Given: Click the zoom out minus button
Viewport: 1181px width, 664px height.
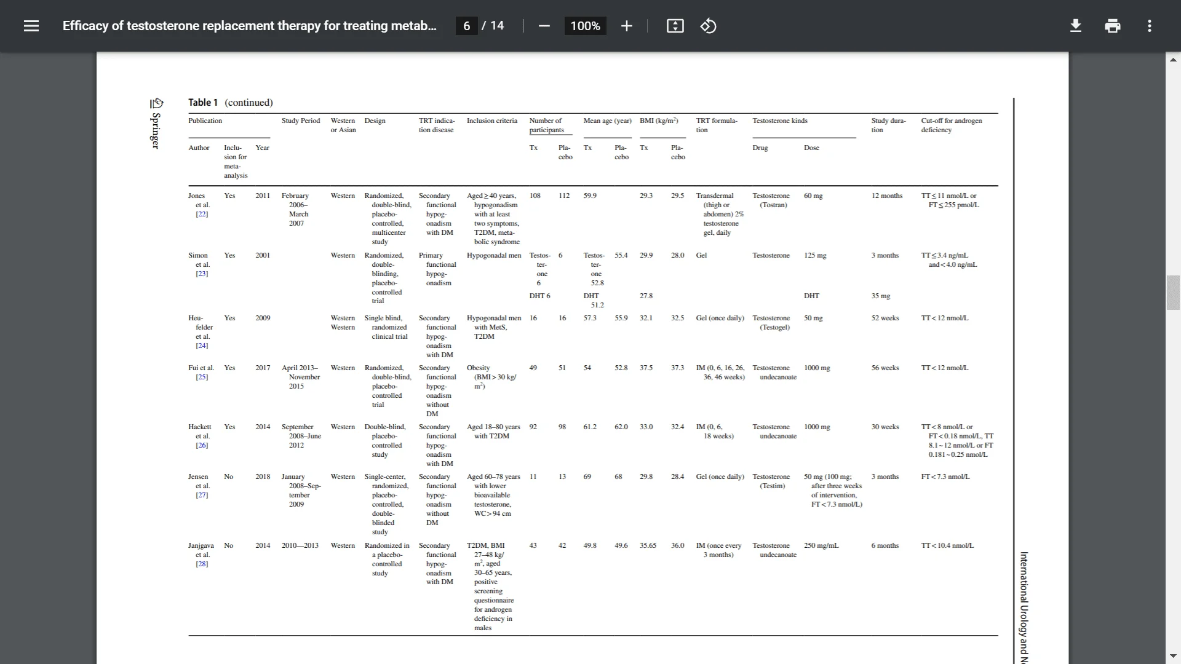Looking at the screenshot, I should [x=544, y=26].
